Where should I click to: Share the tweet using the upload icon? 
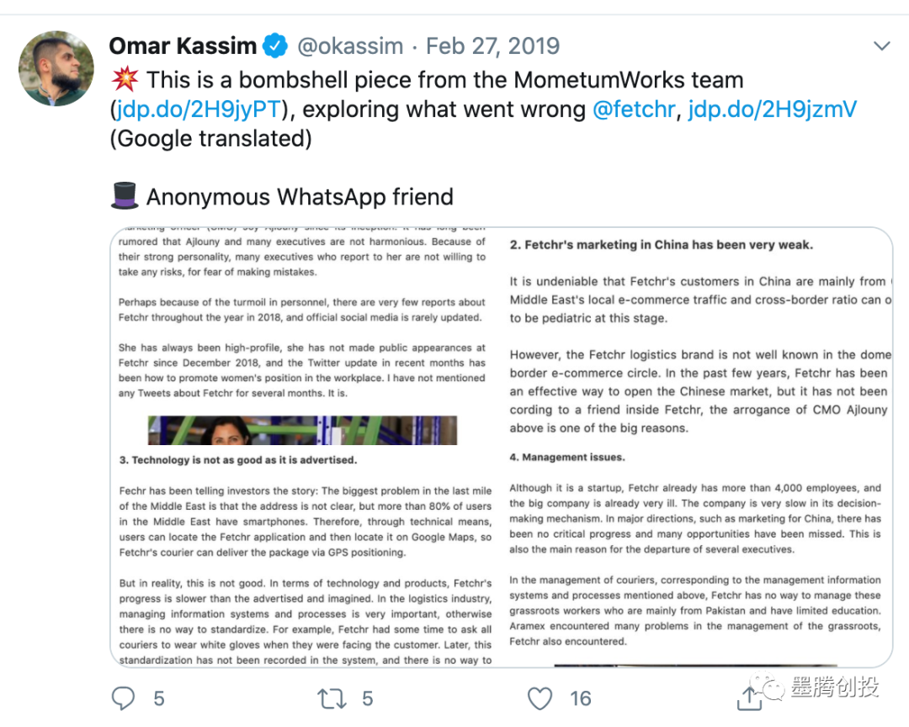coord(748,698)
